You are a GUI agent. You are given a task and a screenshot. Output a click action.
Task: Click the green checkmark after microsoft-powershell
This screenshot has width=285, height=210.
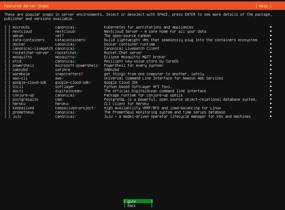tap(99, 65)
